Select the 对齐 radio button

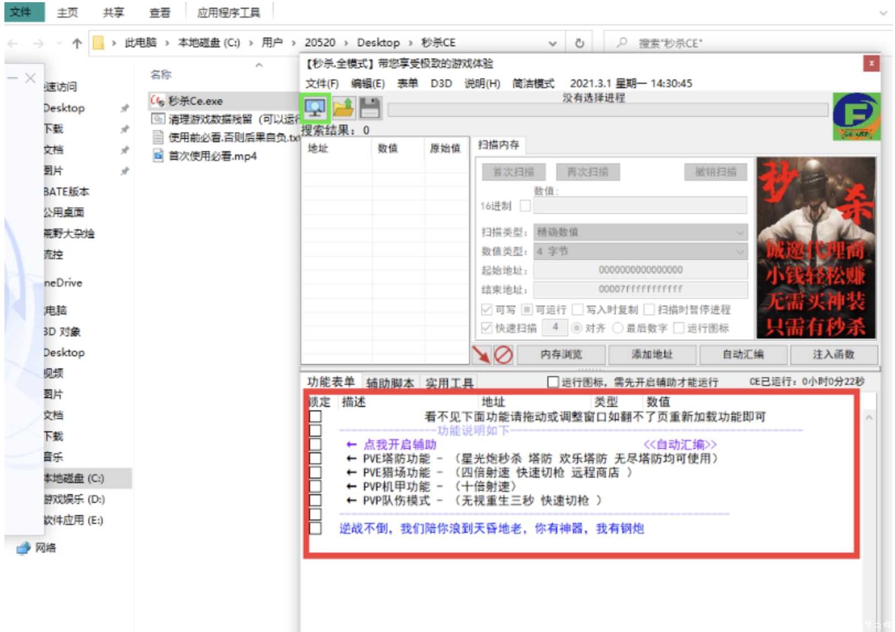point(577,328)
